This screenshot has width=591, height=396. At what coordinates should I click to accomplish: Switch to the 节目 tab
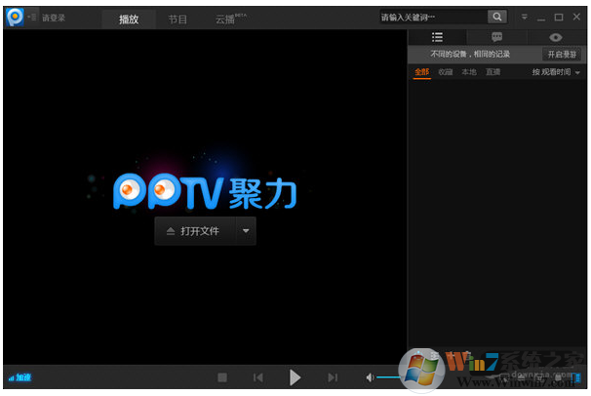click(x=177, y=19)
